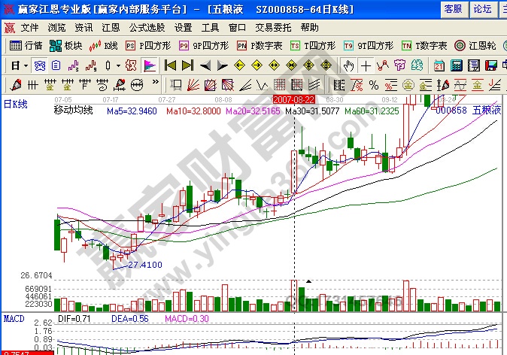Click the 论坛 button
The image size is (507, 355).
(481, 9)
